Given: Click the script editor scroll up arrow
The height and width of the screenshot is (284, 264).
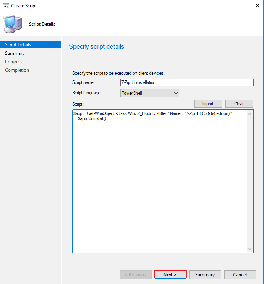Looking at the screenshot, I should [x=250, y=114].
